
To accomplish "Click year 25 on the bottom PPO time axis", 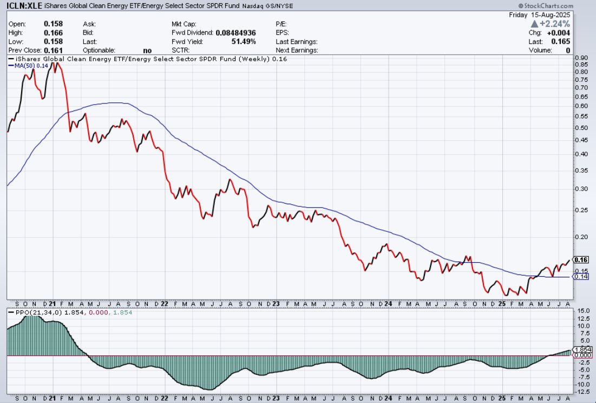I will pos(501,399).
